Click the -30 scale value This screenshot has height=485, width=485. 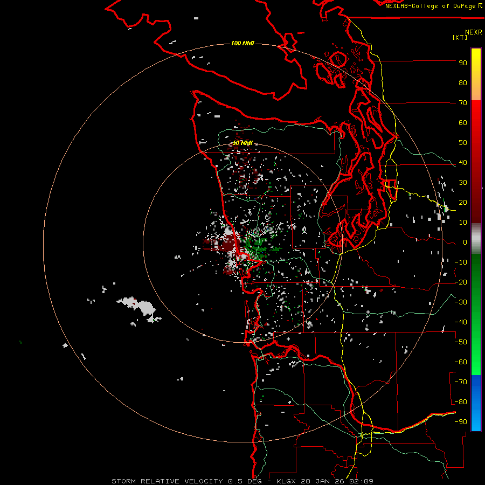[x=461, y=302]
